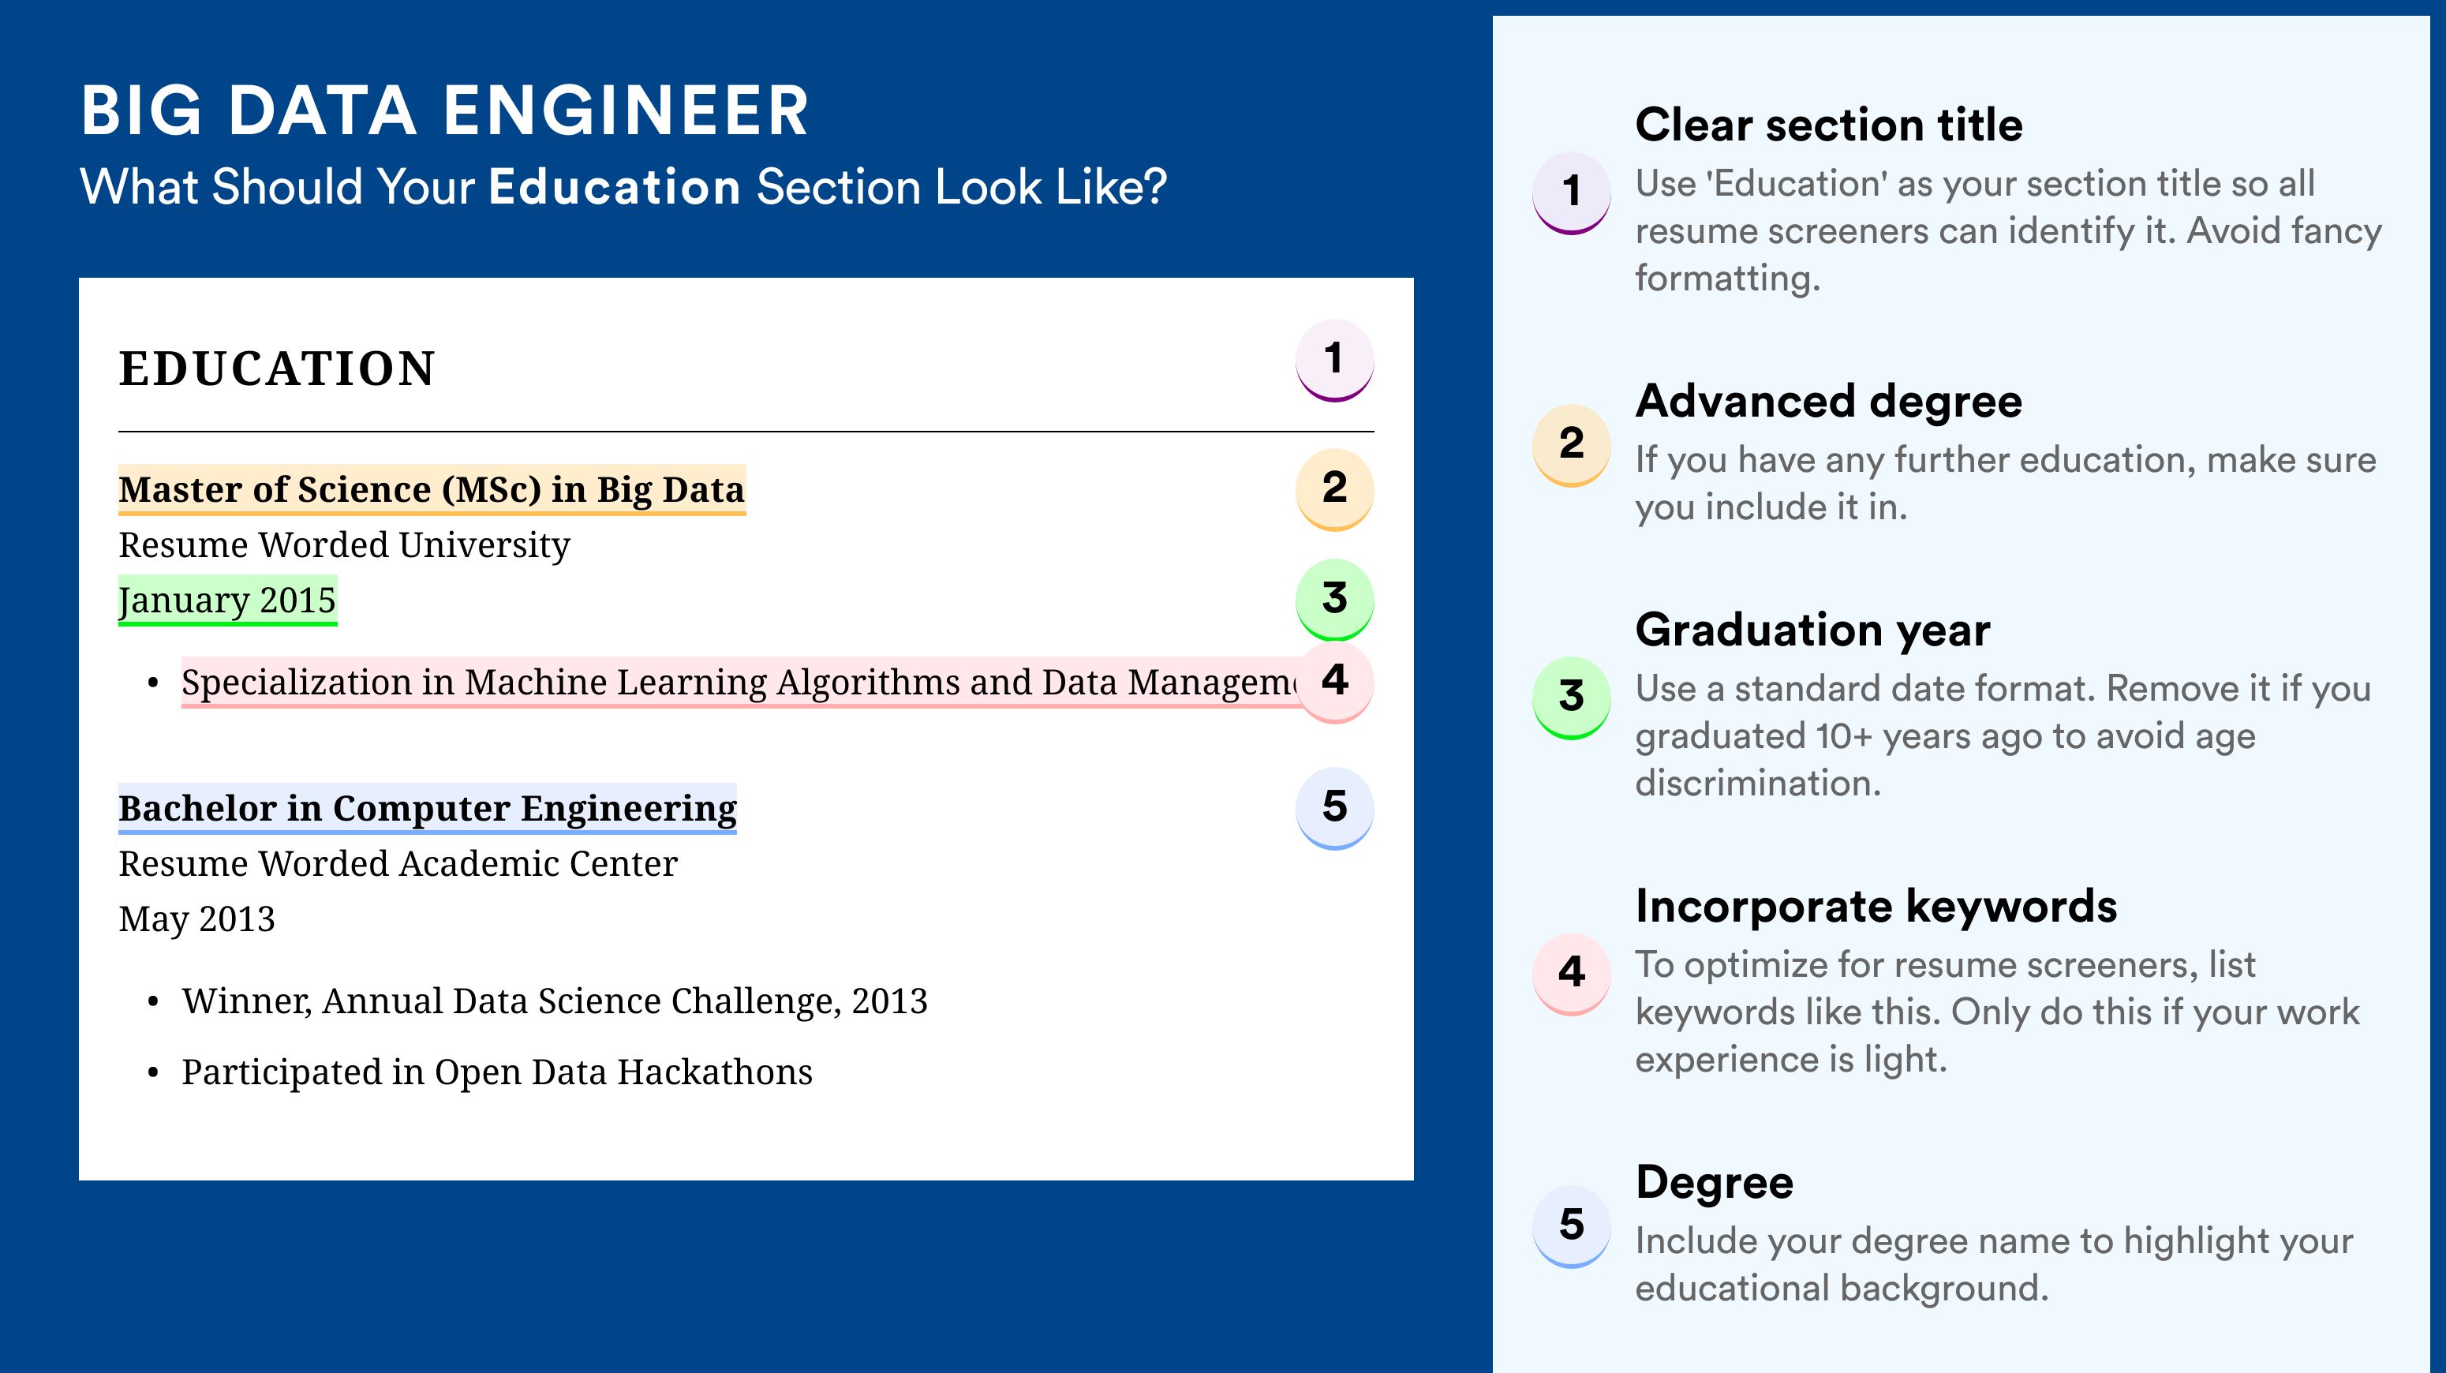Click the BIG DATA ENGINEER title
This screenshot has width=2446, height=1373.
click(x=444, y=111)
